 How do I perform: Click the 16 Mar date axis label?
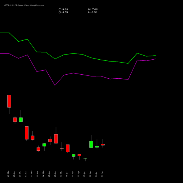[x=8, y=174]
